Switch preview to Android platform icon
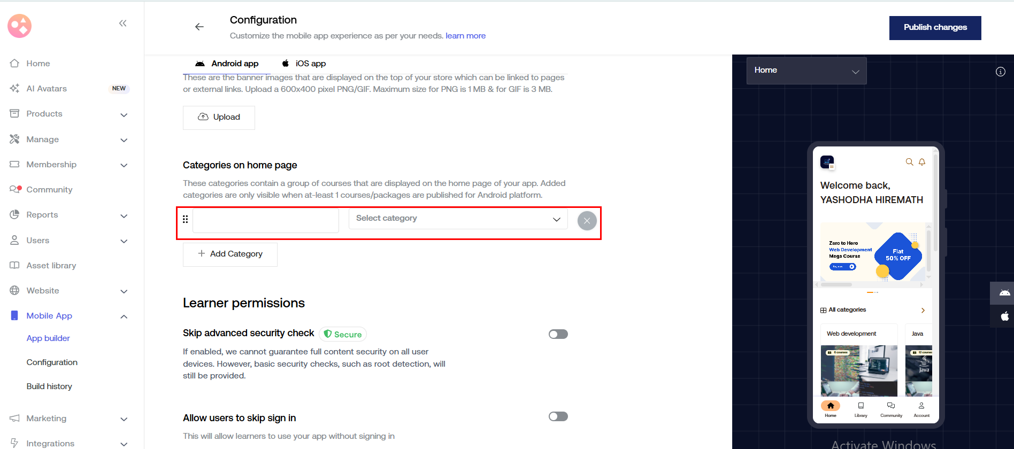 click(x=1004, y=293)
